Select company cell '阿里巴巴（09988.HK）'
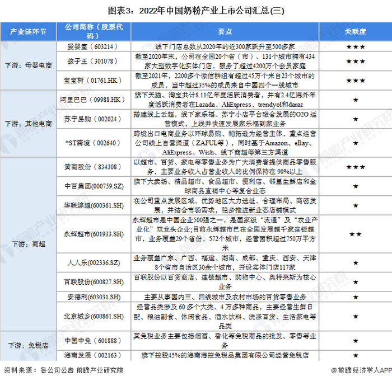This screenshot has height=381, width=392. [x=94, y=100]
